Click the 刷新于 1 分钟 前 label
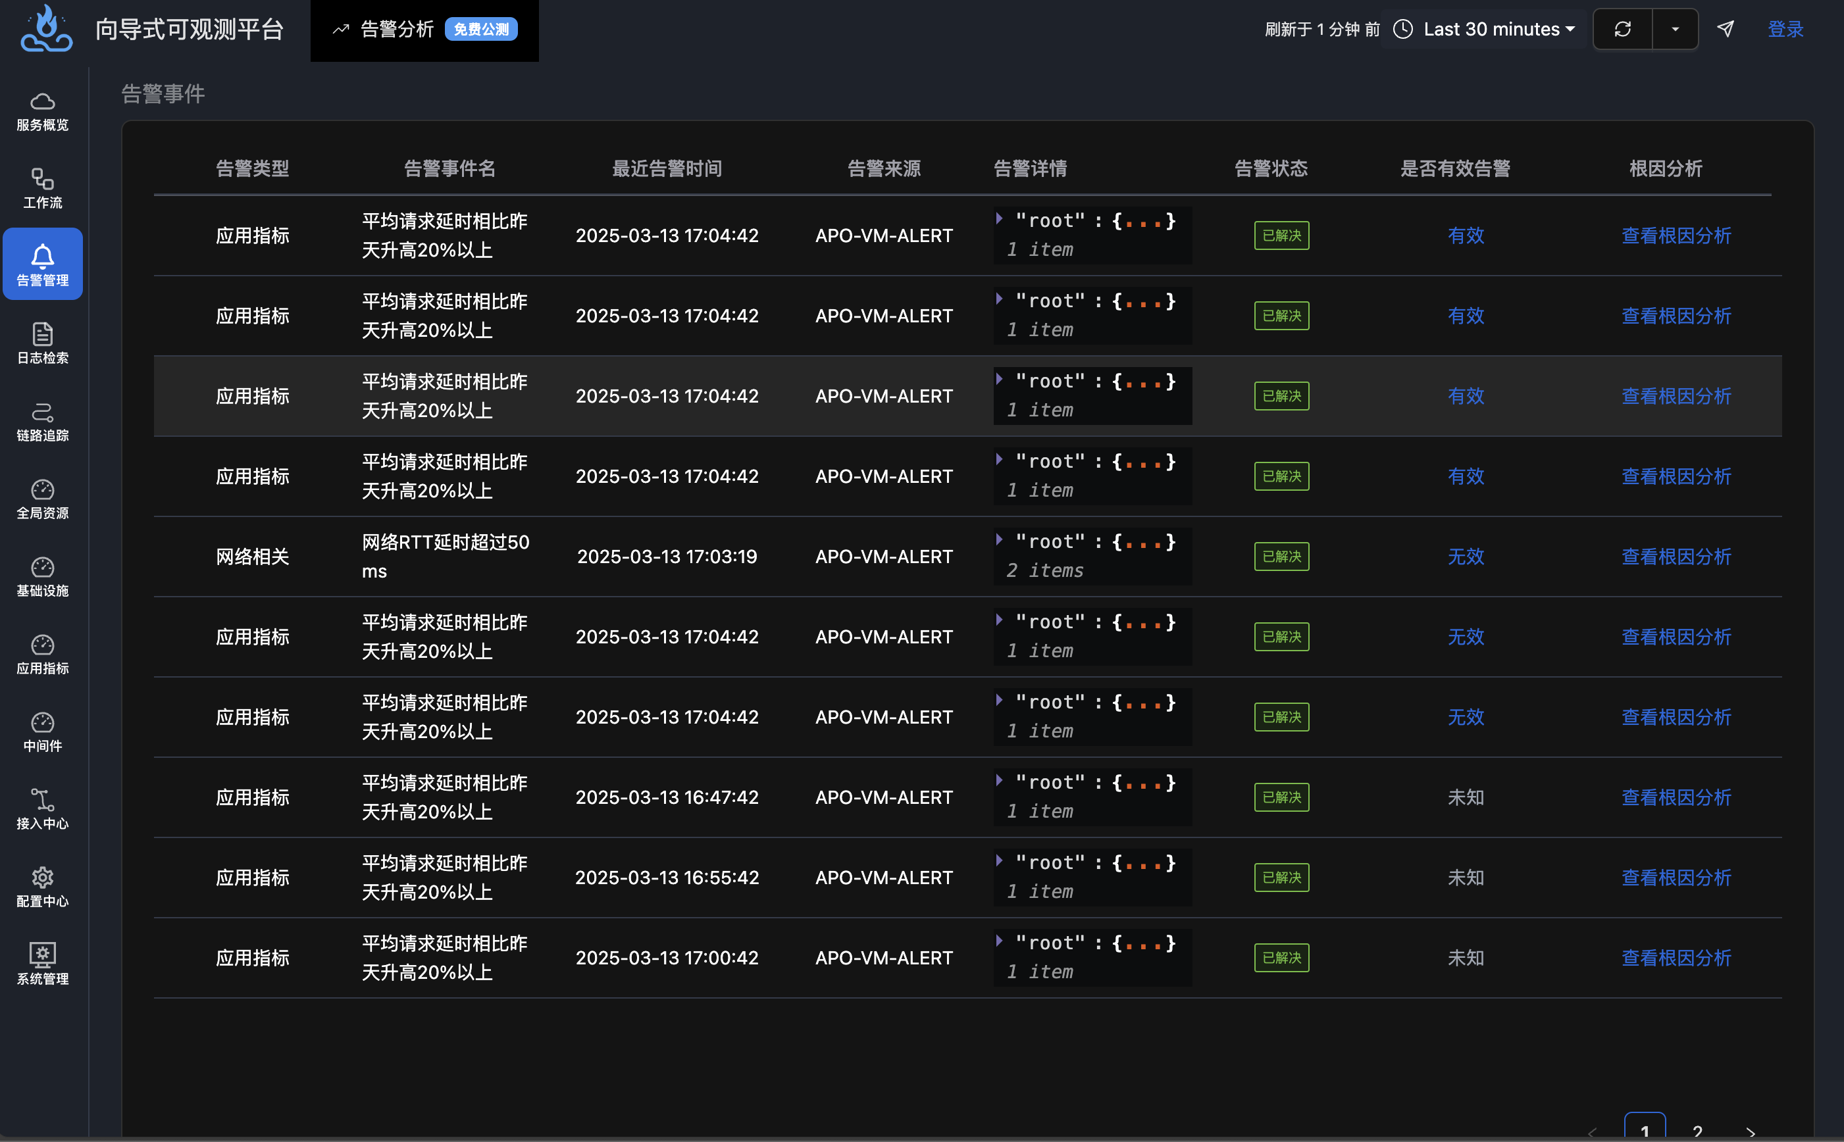The width and height of the screenshot is (1844, 1142). [1322, 29]
